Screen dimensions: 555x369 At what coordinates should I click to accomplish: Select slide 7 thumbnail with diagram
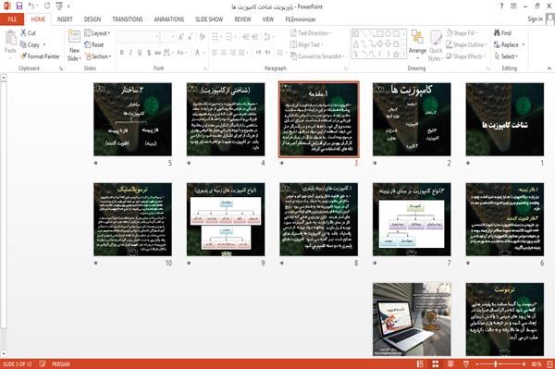tap(412, 219)
